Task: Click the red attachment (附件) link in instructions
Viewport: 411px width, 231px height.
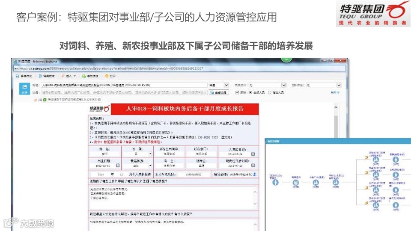Action: coord(128,142)
